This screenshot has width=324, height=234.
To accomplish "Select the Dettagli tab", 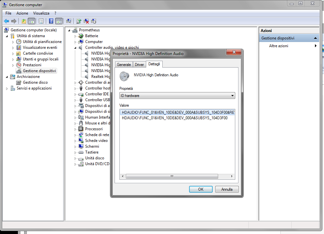I will pyautogui.click(x=154, y=64).
